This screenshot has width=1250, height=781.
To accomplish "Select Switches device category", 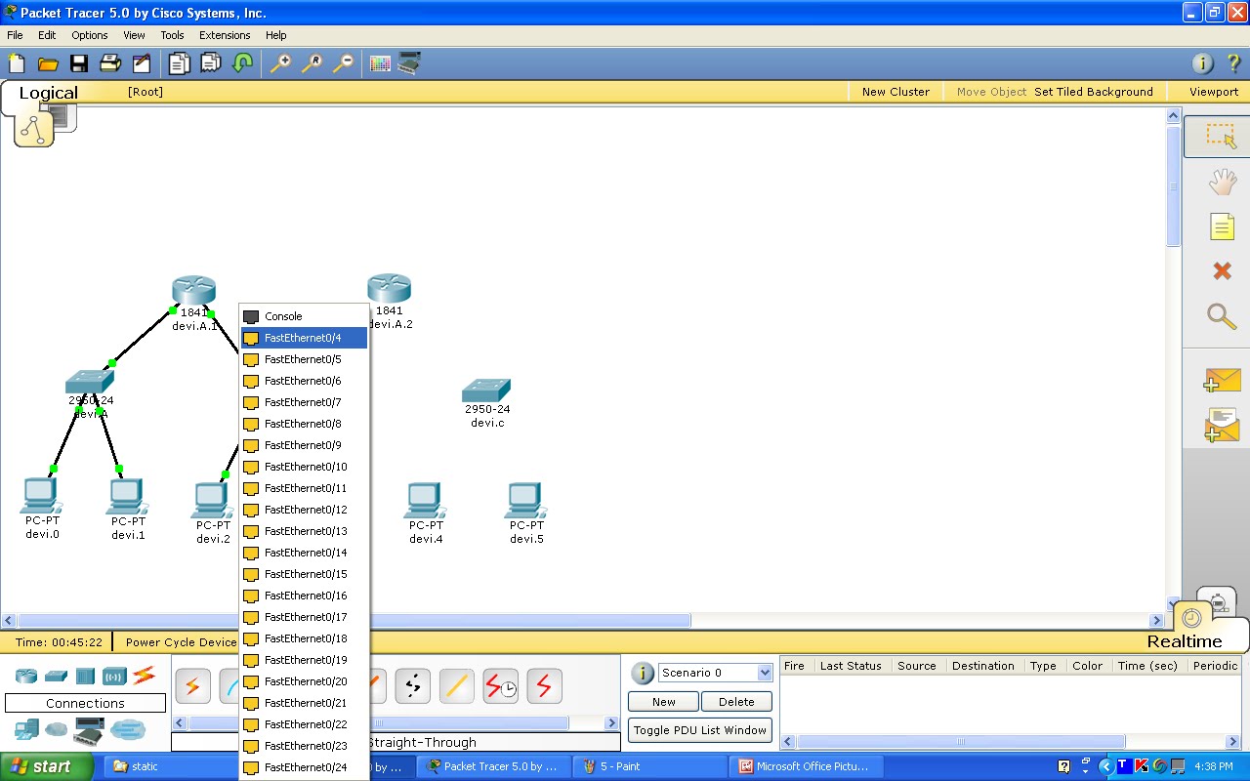I will [x=56, y=677].
